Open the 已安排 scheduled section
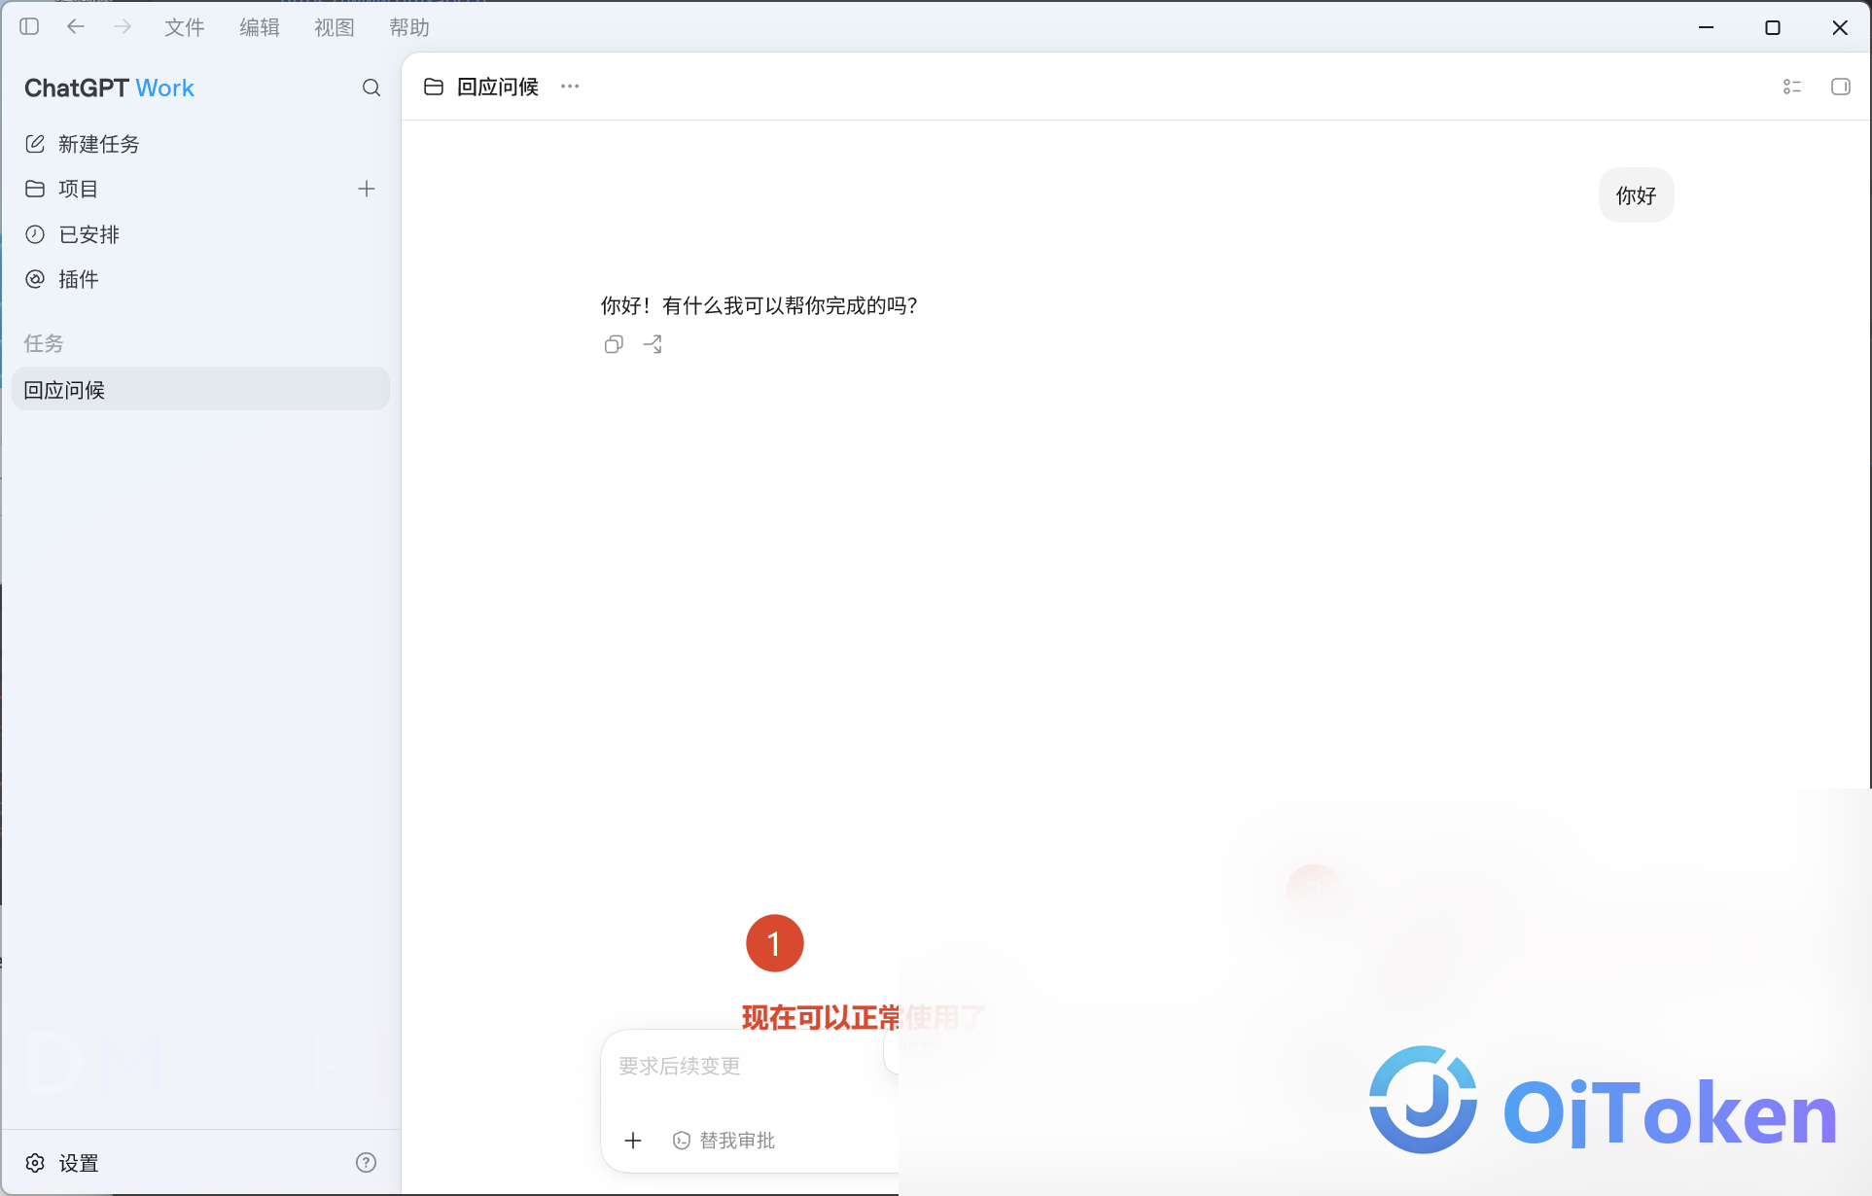 200,234
